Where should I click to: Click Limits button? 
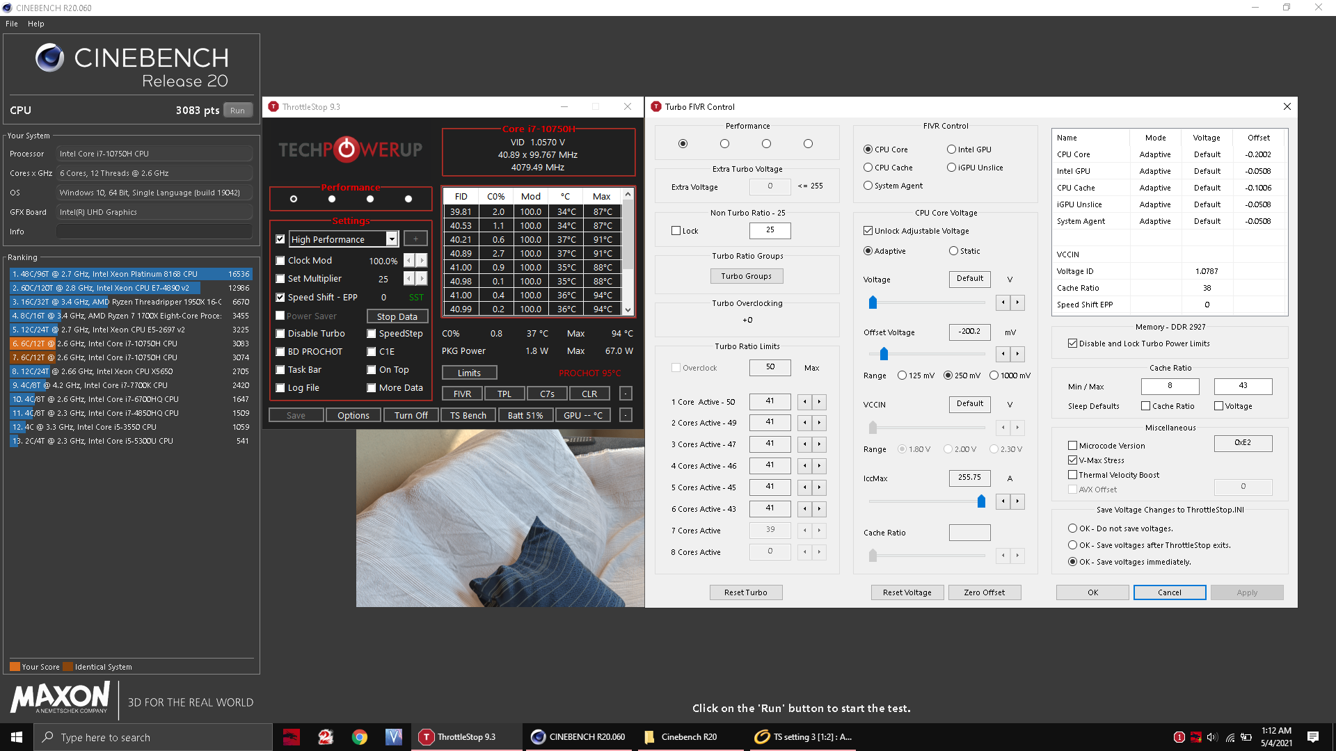pos(469,373)
